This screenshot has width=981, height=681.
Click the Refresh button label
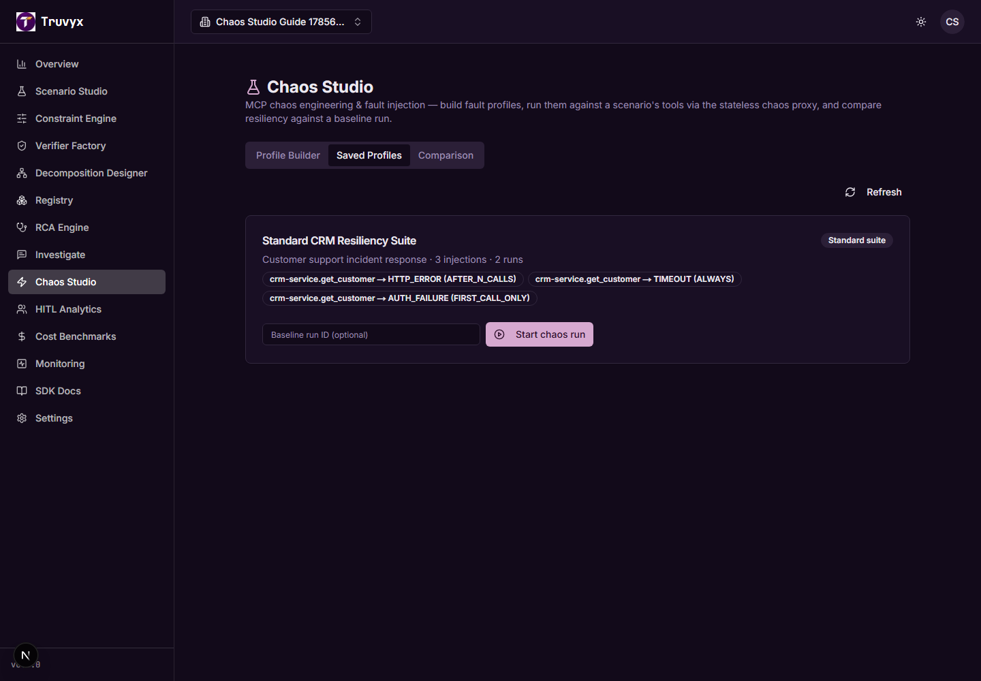click(x=884, y=192)
